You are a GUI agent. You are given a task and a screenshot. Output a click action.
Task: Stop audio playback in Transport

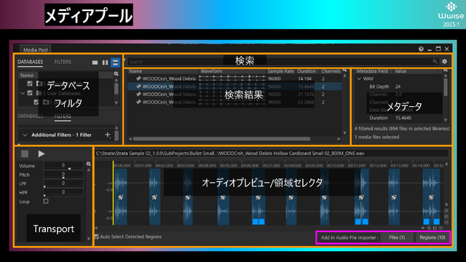click(x=25, y=154)
